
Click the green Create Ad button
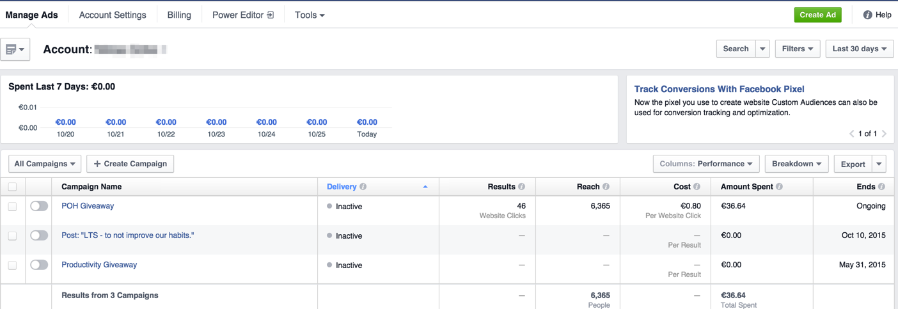pyautogui.click(x=817, y=15)
